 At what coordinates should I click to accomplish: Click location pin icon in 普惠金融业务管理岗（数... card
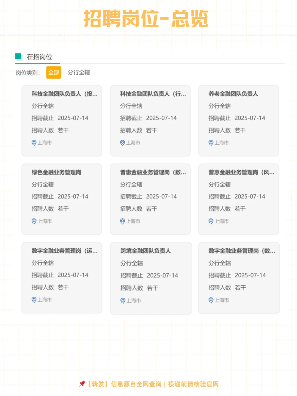click(123, 221)
